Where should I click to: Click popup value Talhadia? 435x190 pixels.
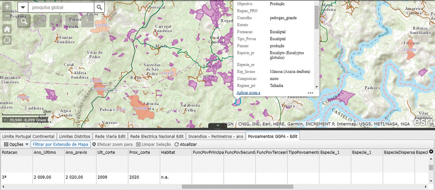(x=276, y=86)
